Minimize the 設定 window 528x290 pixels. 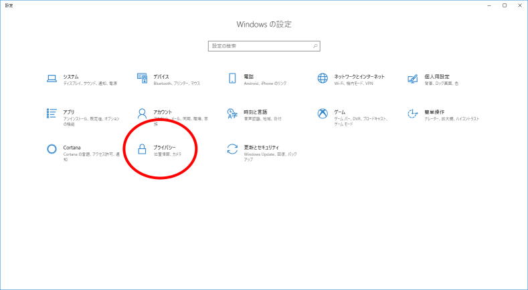click(x=489, y=5)
